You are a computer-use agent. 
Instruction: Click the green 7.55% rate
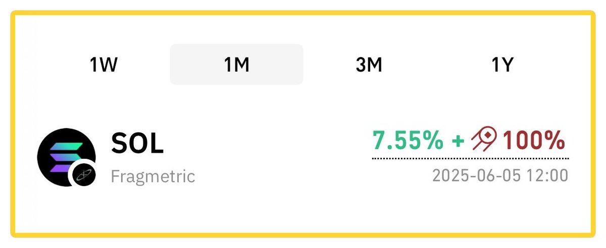[x=408, y=140]
